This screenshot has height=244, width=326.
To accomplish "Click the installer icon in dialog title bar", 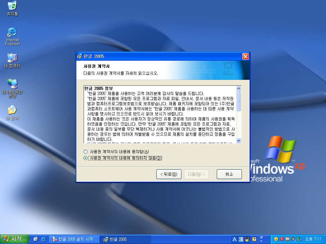I will click(x=80, y=56).
